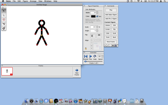Image resolution: width=168 pixels, height=105 pixels.
Task: Click the Stykz black face Dock icon
Action: point(56,101)
